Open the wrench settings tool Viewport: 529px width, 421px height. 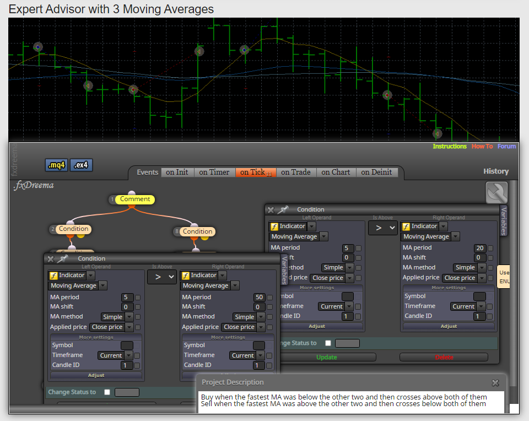(496, 193)
